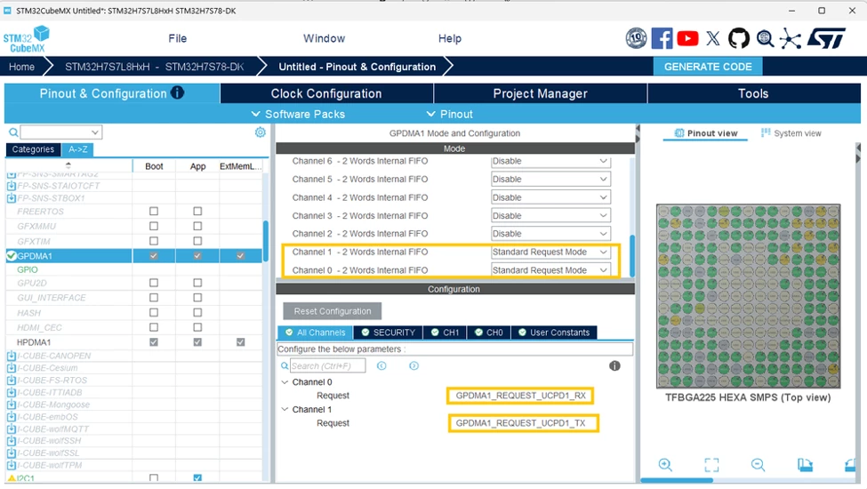Click the categories list vertical scrollbar

coord(265,241)
